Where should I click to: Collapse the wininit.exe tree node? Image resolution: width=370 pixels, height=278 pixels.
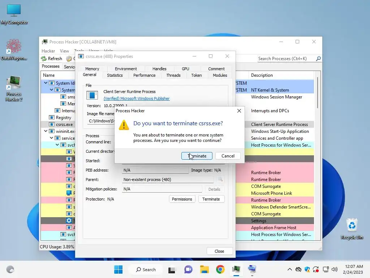pos(46,131)
